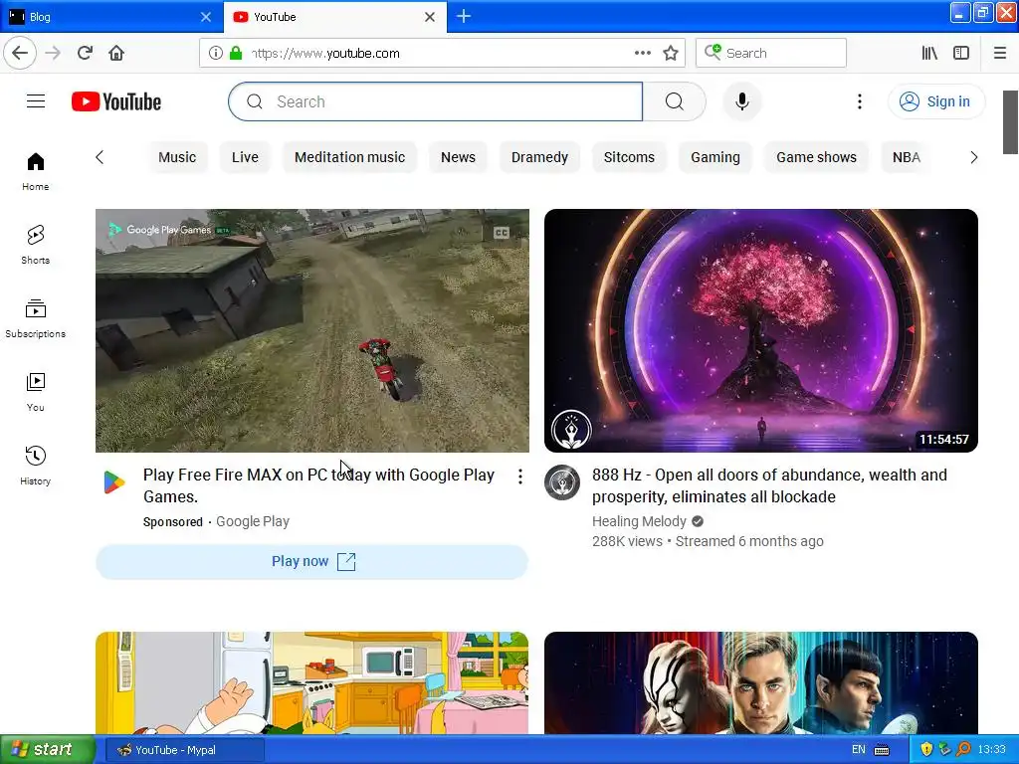This screenshot has height=764, width=1019.
Task: Open the Free Fire gameplay ad thumbnail
Action: pyautogui.click(x=311, y=330)
